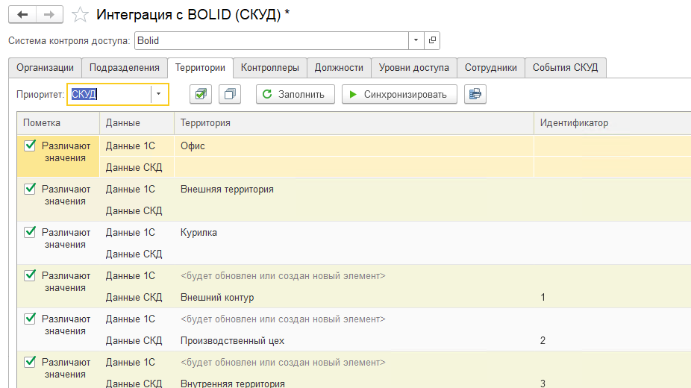Viewport: 691px width, 388px height.
Task: Click the forward navigation arrow
Action: pyautogui.click(x=49, y=15)
